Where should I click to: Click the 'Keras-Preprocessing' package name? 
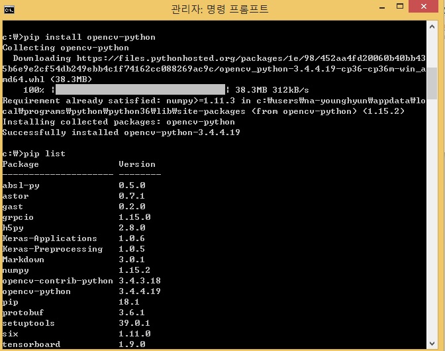[x=52, y=249]
